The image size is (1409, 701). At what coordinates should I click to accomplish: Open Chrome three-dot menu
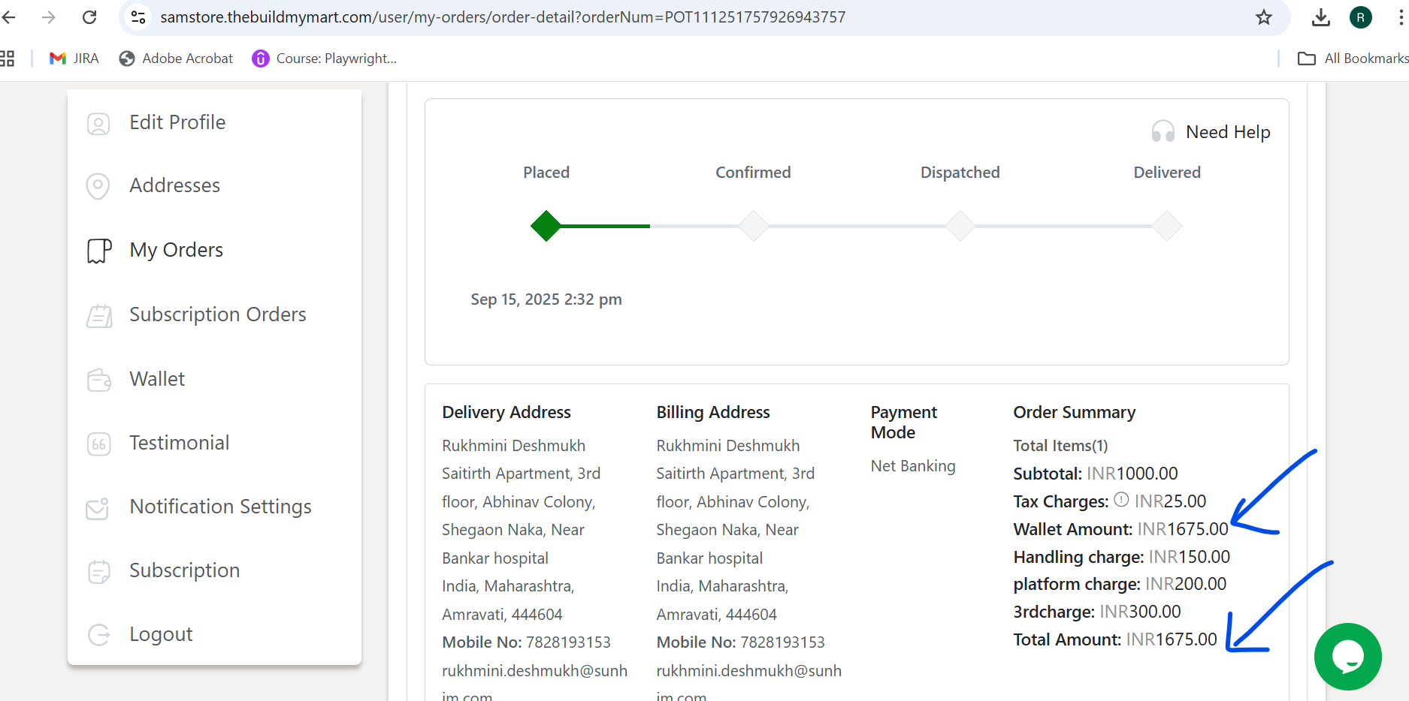tap(1401, 17)
